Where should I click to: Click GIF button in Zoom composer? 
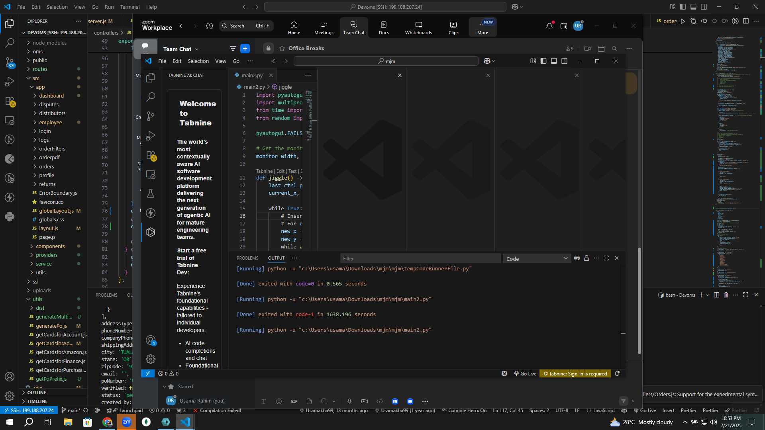294,401
